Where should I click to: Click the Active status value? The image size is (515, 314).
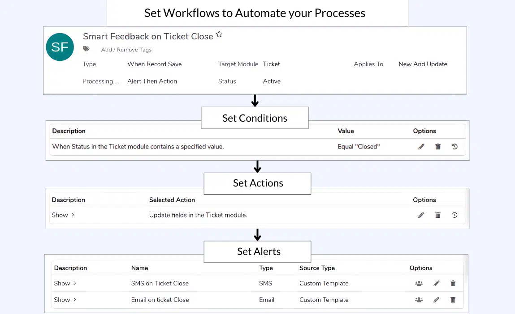272,81
